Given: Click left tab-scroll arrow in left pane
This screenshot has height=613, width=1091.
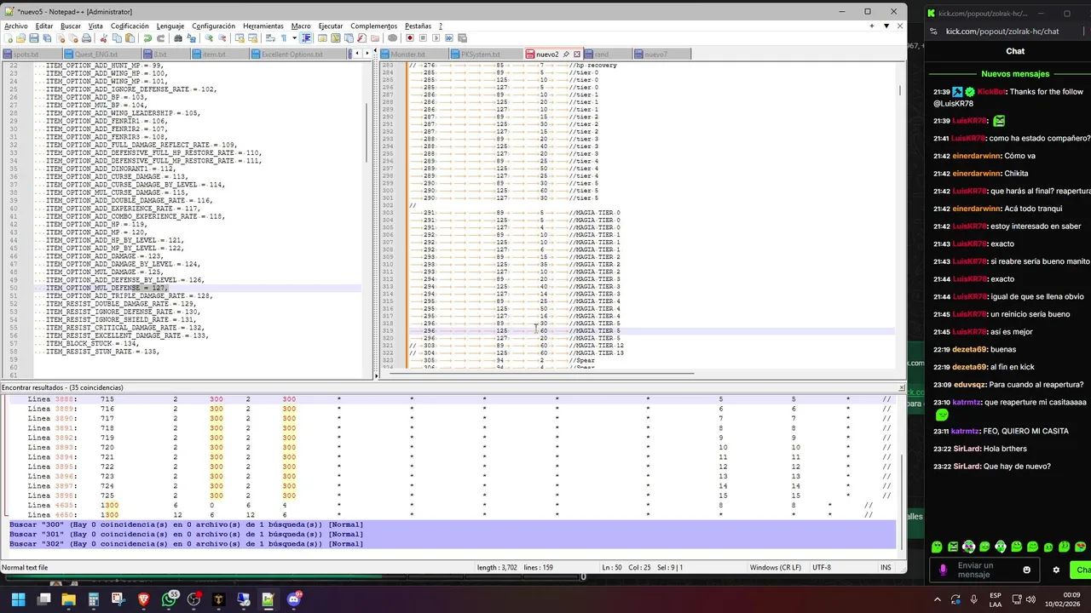Looking at the screenshot, I should pyautogui.click(x=357, y=54).
